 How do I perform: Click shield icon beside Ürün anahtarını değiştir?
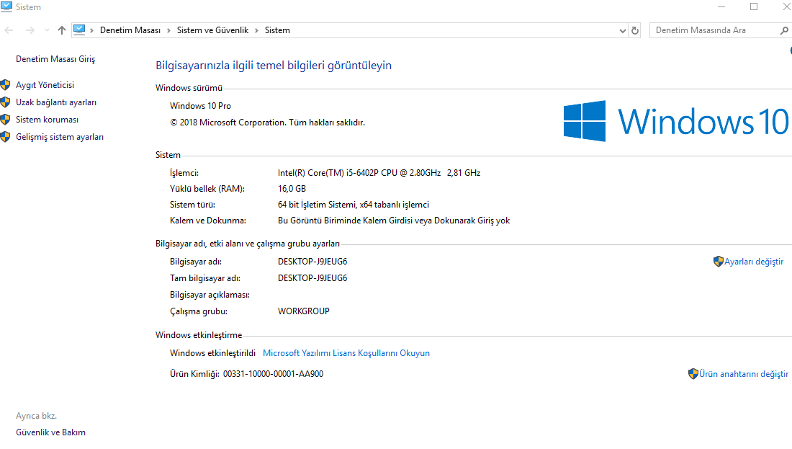click(693, 374)
